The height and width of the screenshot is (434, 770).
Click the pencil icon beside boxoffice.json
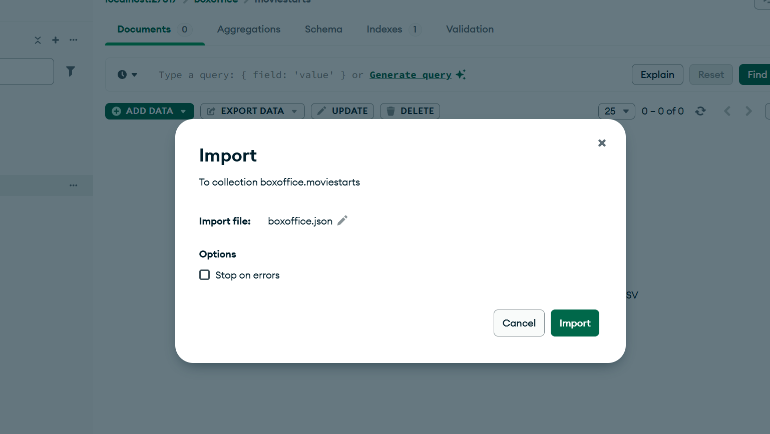coord(342,220)
